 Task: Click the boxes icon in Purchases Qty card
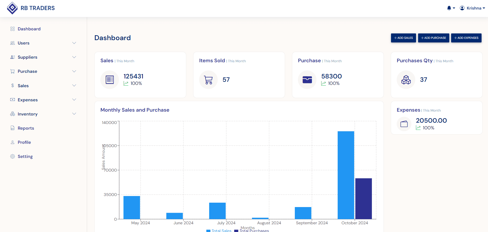point(406,80)
